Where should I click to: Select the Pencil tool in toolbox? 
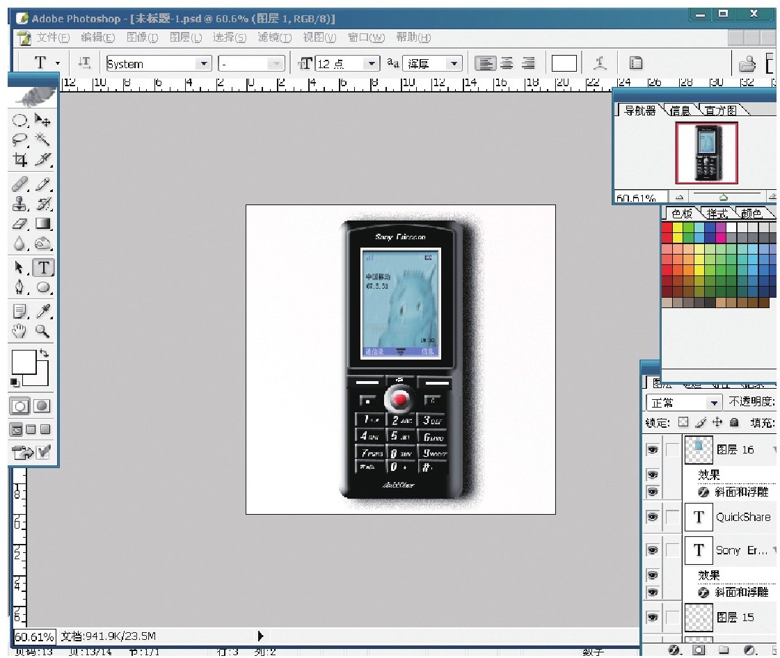click(x=42, y=184)
